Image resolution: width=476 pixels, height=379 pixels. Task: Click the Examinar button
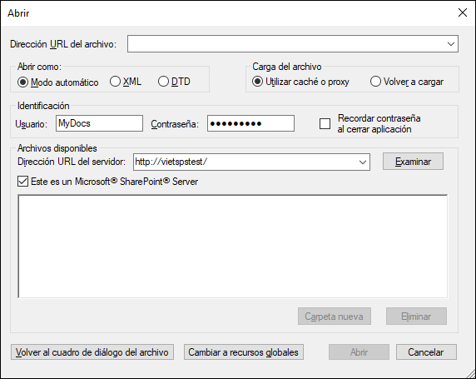[x=413, y=162]
